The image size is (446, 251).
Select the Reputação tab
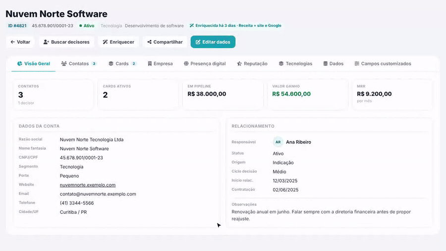pyautogui.click(x=252, y=63)
